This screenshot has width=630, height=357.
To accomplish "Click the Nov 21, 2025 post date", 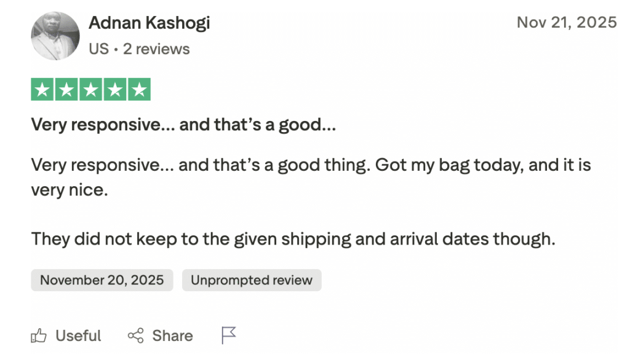I will coord(566,23).
